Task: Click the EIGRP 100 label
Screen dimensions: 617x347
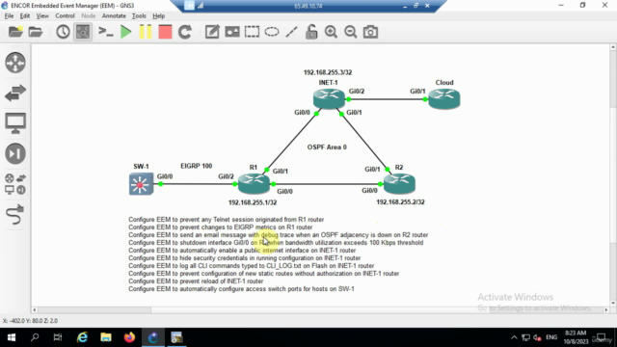Action: tap(197, 166)
